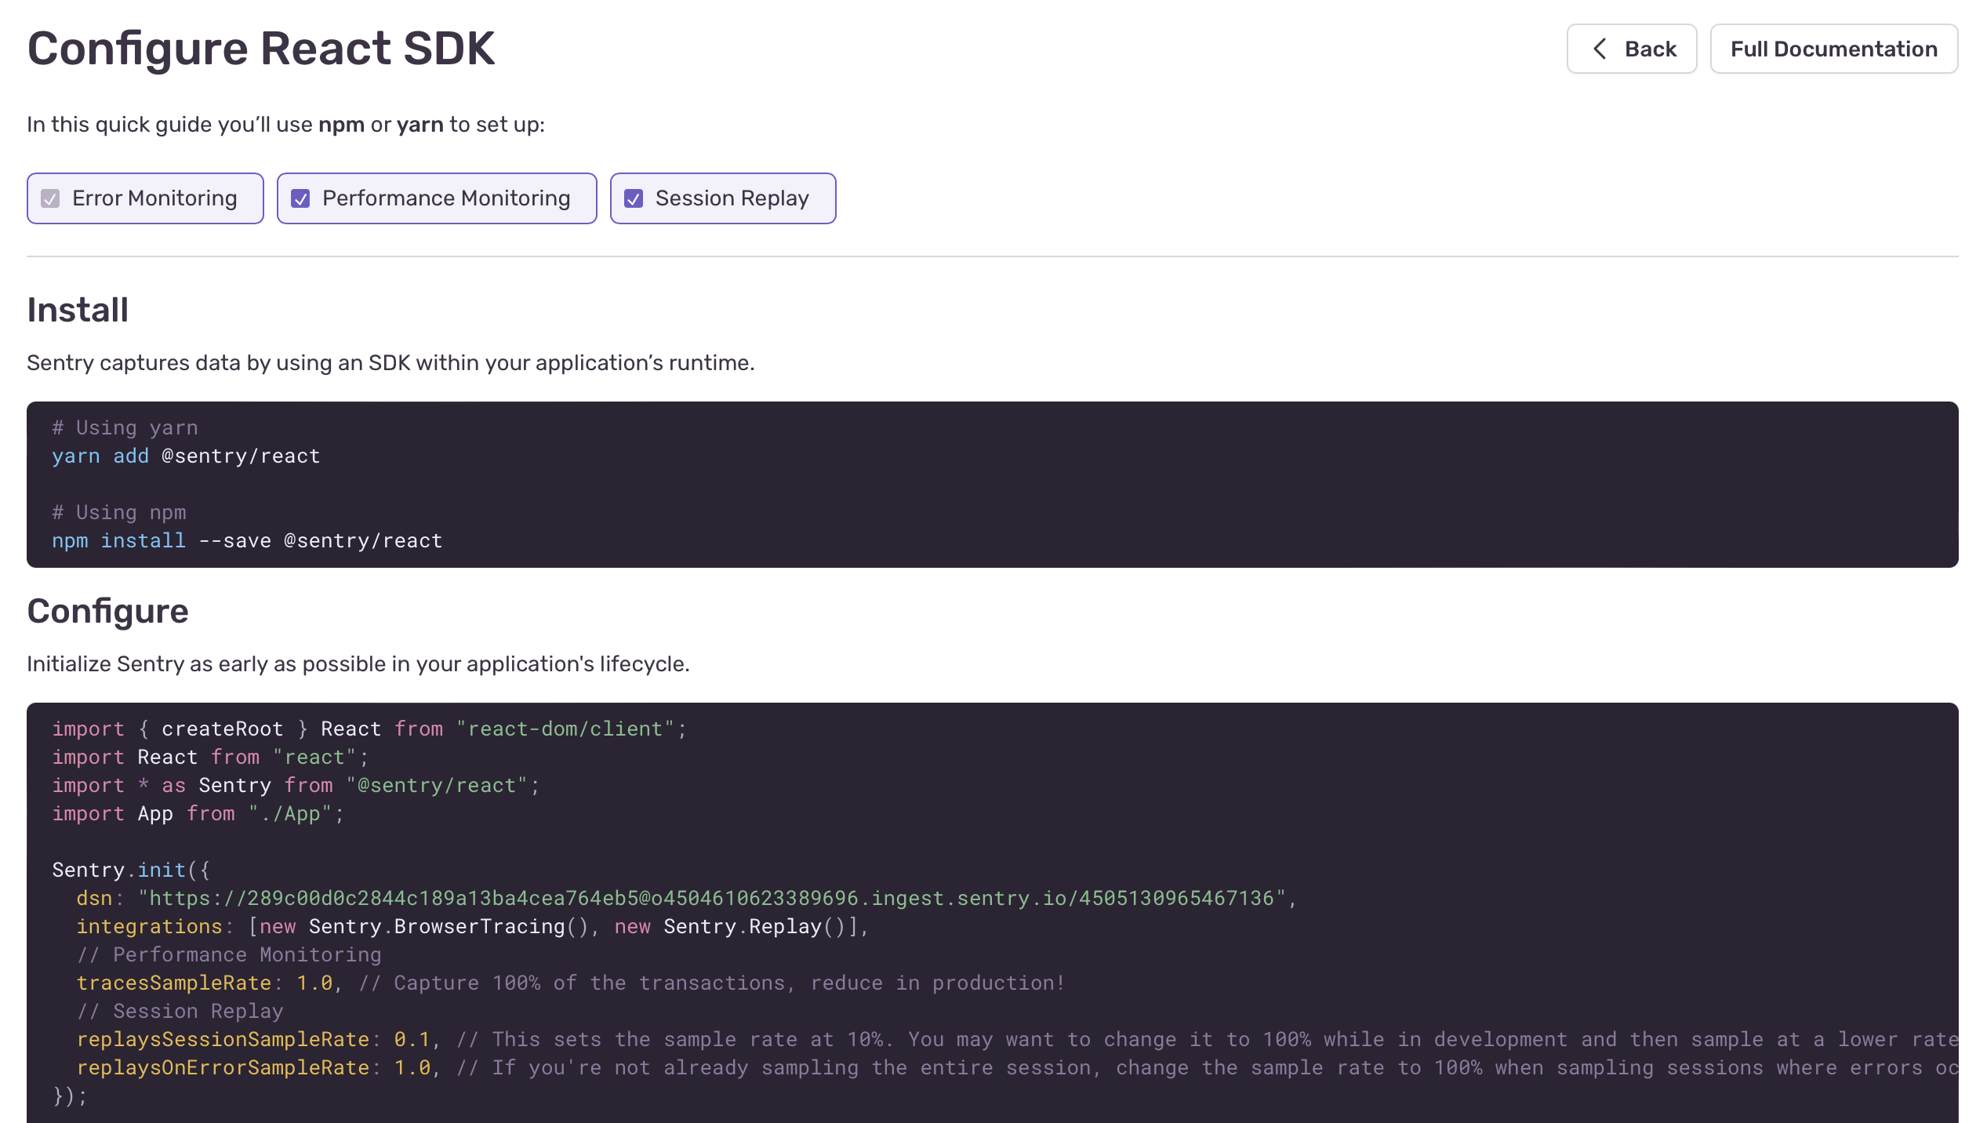Click the dark install code block
The height and width of the screenshot is (1123, 1987).
click(x=993, y=484)
